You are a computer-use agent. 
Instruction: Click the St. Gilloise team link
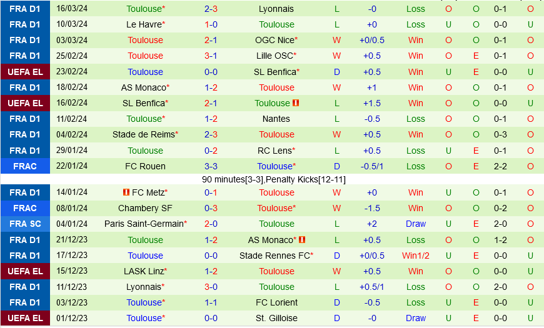click(x=276, y=318)
